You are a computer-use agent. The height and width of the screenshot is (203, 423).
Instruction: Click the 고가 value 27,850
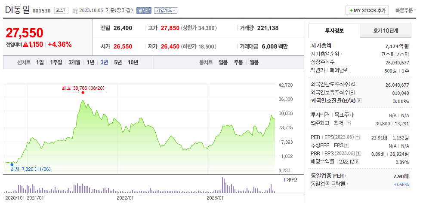tap(170, 28)
